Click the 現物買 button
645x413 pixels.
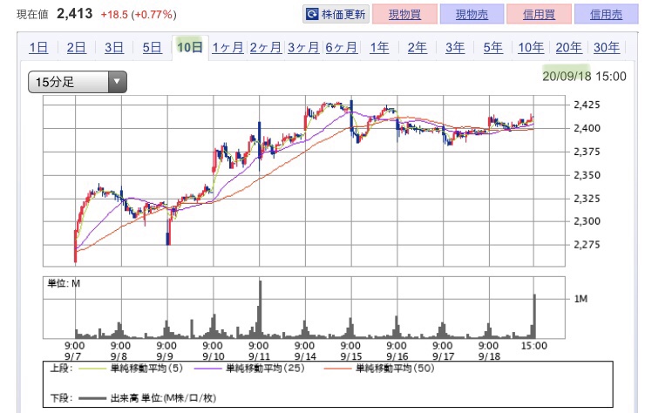404,15
